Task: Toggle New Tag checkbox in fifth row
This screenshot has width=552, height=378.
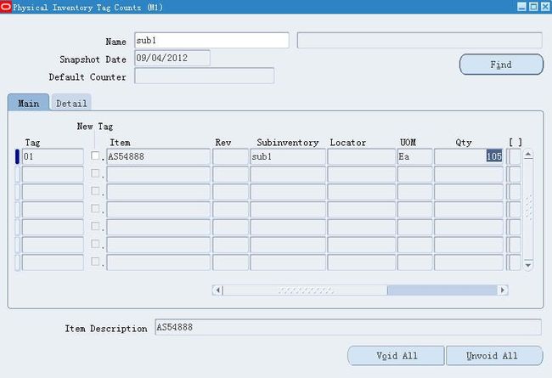Action: click(x=95, y=226)
